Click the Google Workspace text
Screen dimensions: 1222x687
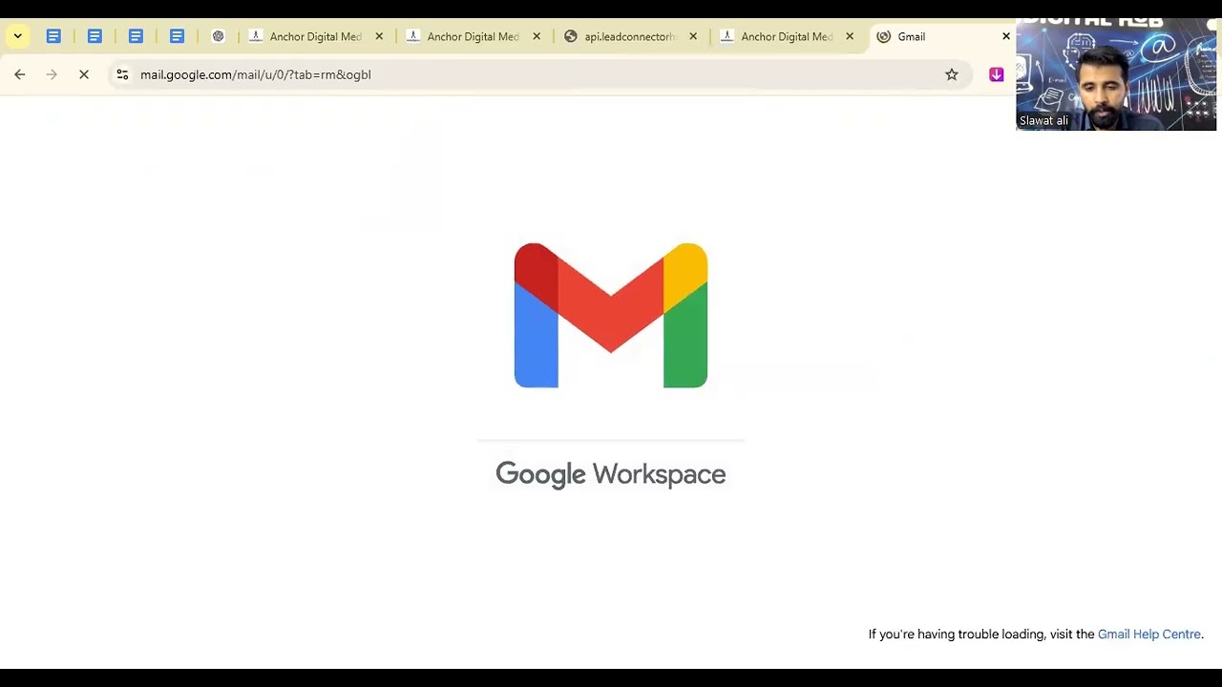click(x=611, y=474)
